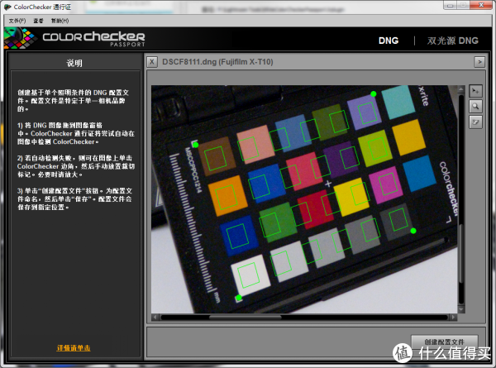
Task: Open the 帮助(H) menu
Action: coord(60,21)
